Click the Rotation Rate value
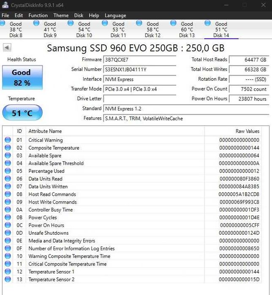 [249, 79]
